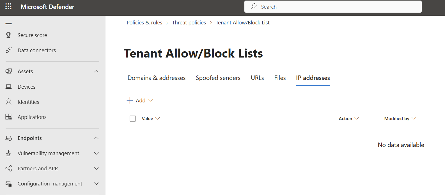
Task: Click the 'No data available' message
Action: (x=401, y=145)
